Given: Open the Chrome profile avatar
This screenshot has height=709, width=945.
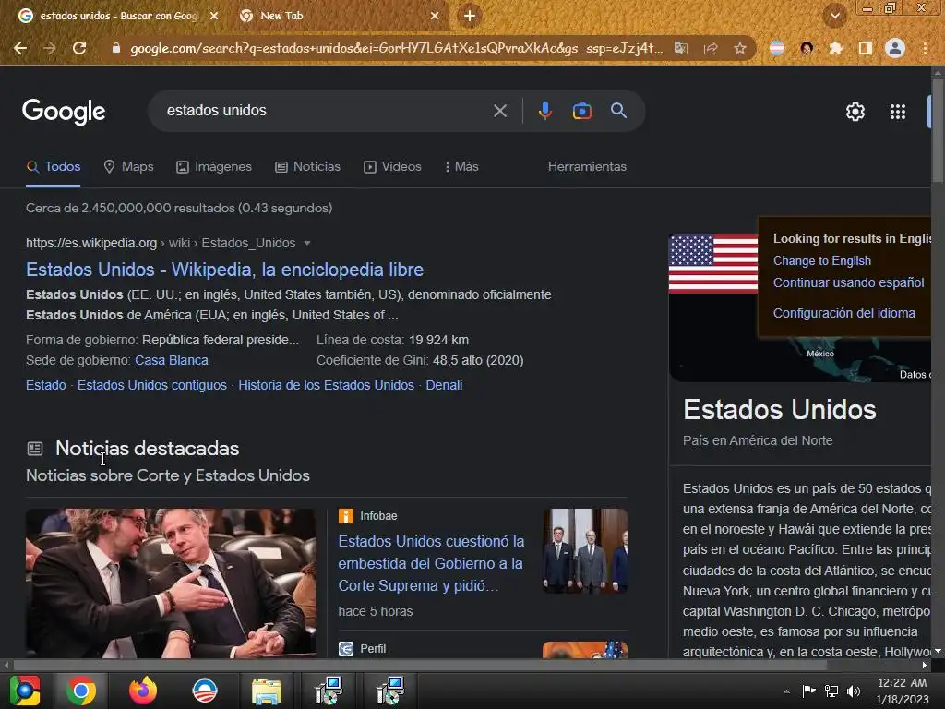Looking at the screenshot, I should tap(895, 48).
